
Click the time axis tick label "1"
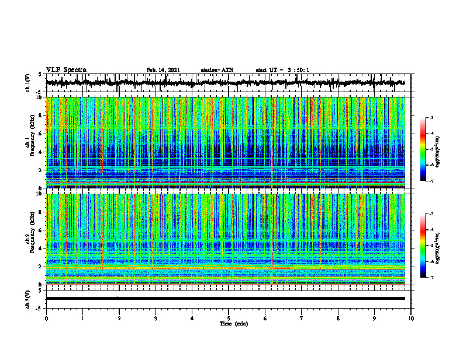click(x=82, y=318)
